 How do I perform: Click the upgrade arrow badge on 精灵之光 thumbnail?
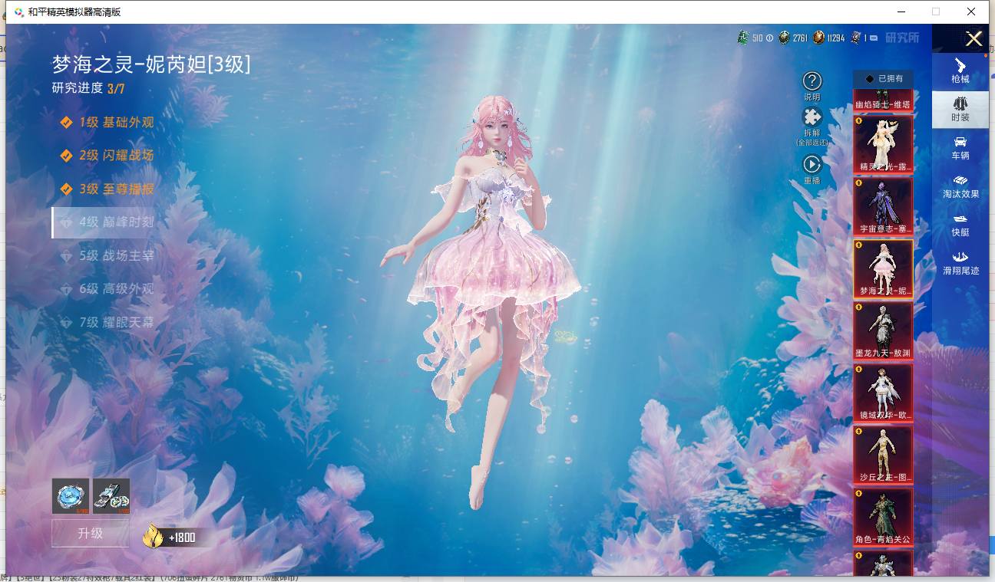[858, 120]
